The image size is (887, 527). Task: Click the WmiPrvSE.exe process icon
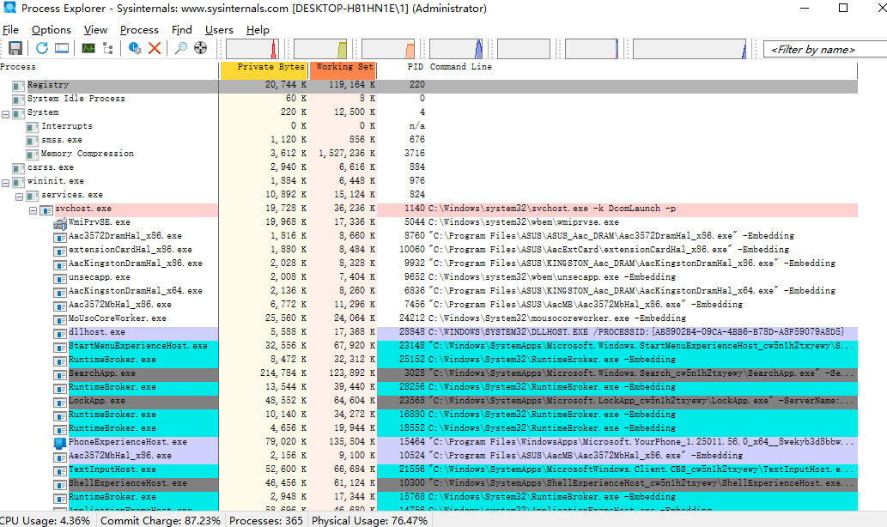pos(59,224)
